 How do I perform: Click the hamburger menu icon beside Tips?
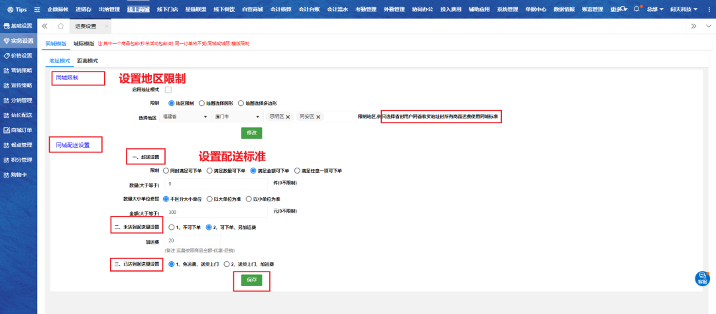tap(37, 10)
